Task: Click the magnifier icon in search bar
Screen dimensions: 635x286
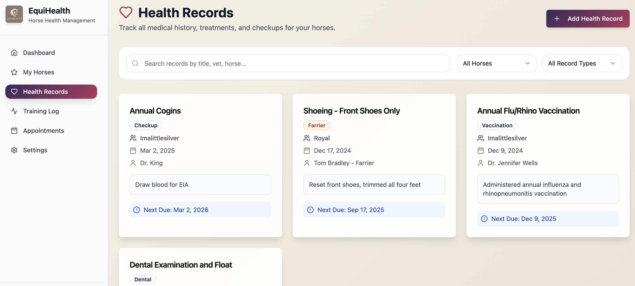Action: point(135,63)
